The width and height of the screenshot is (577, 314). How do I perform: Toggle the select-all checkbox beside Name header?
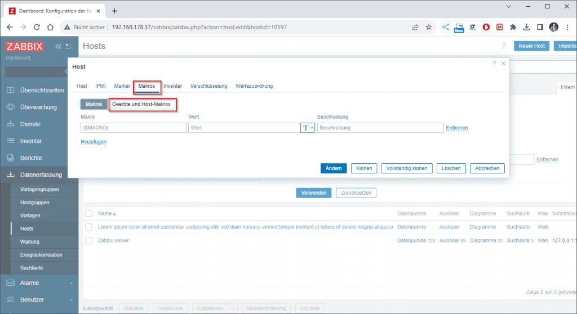88,213
